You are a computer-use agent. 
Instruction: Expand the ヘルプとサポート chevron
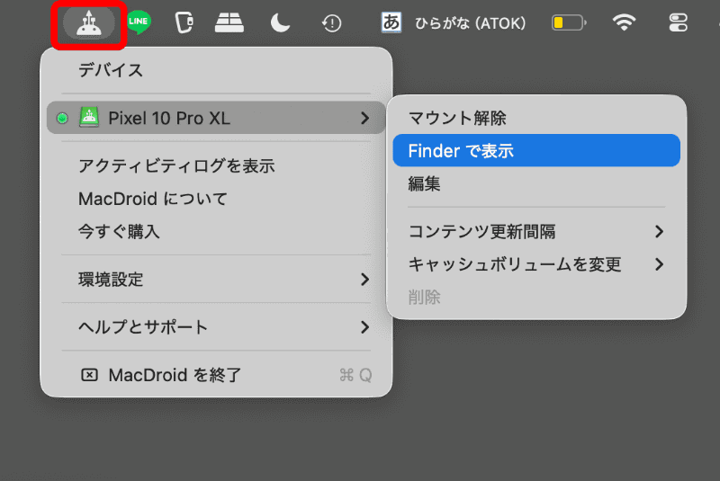pyautogui.click(x=365, y=327)
